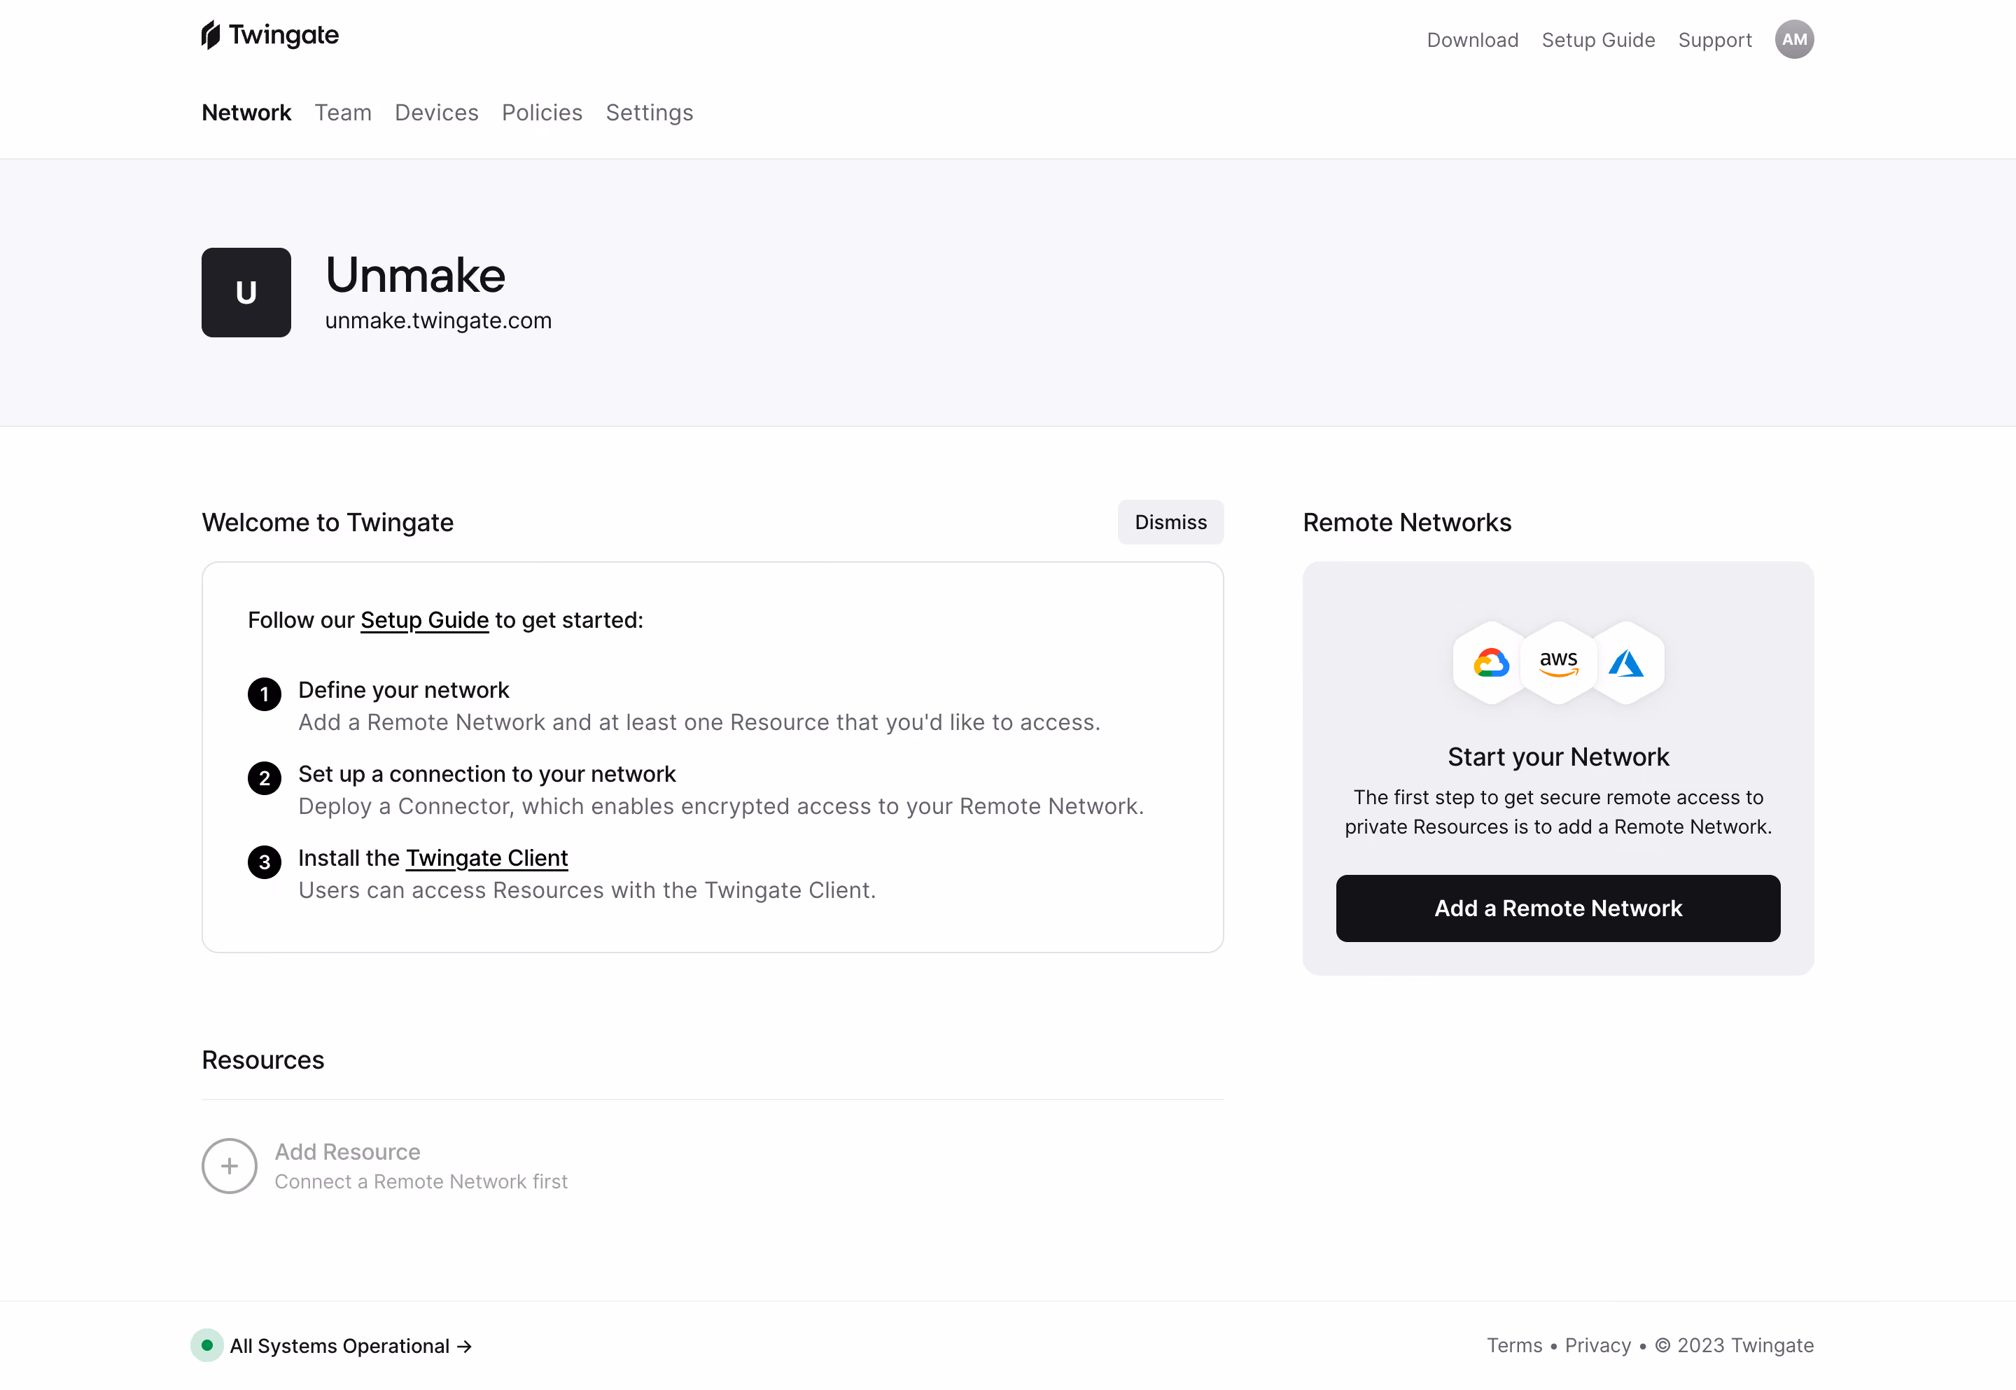
Task: Click Download in the top bar
Action: point(1473,40)
